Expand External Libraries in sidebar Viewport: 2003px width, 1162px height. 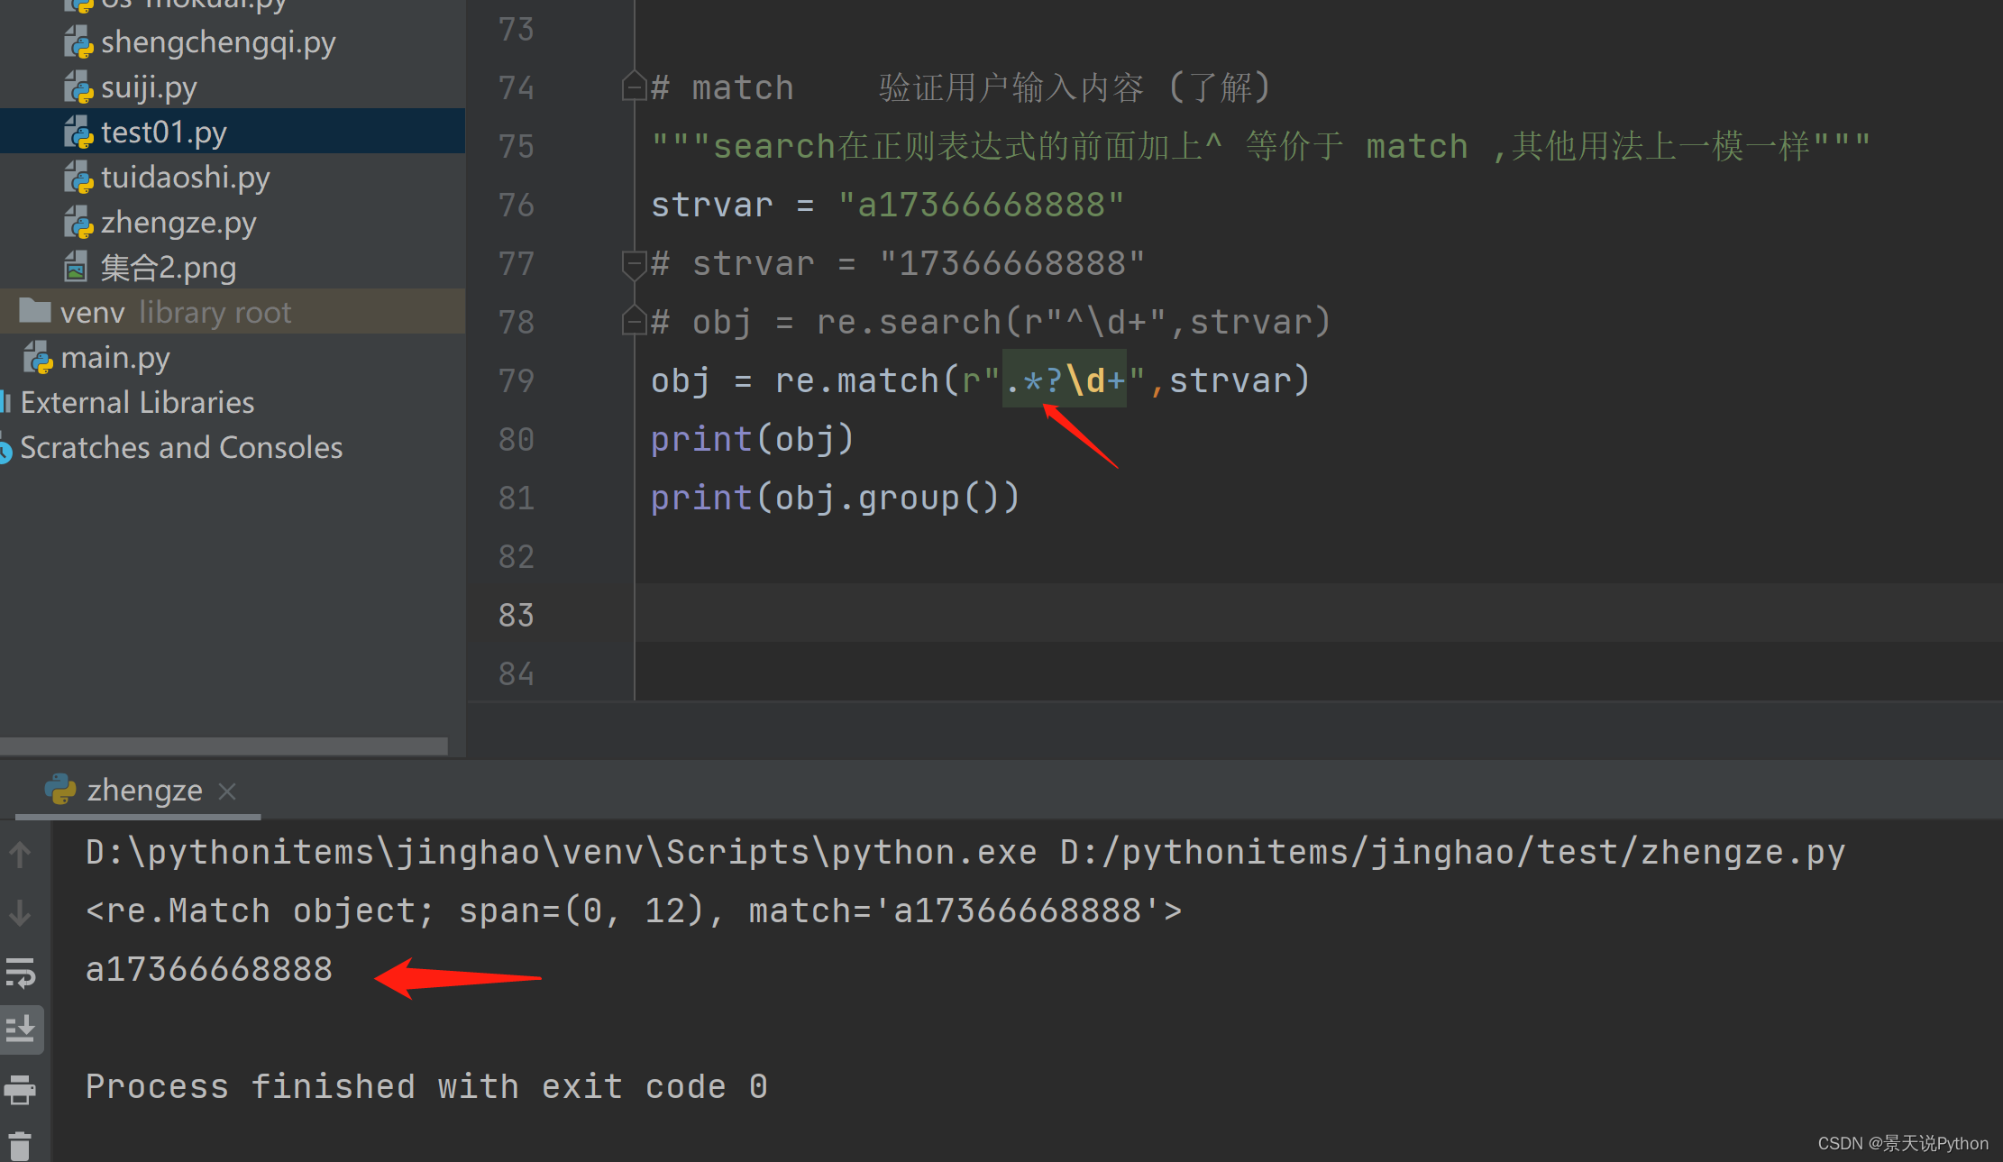137,401
